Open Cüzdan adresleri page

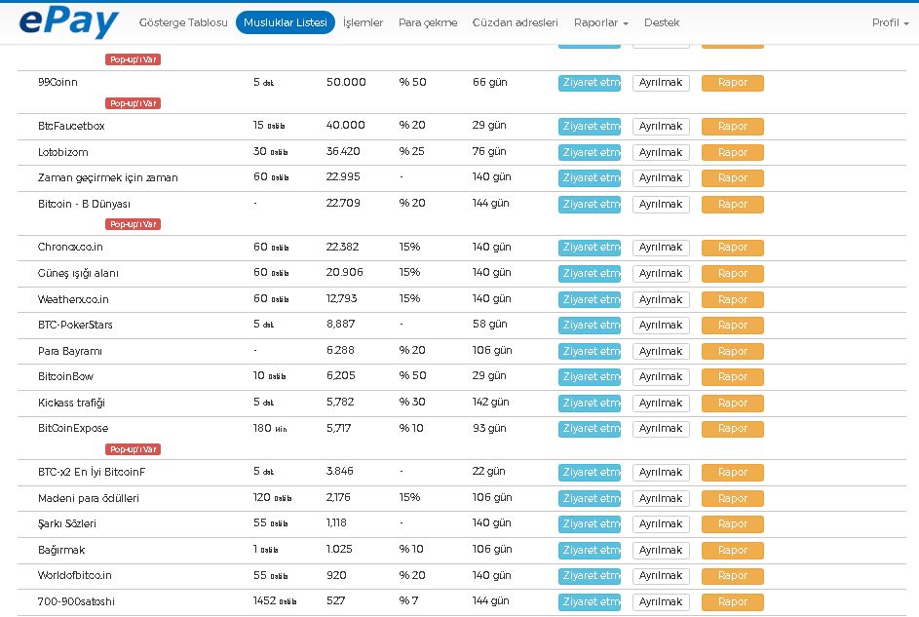pos(516,22)
